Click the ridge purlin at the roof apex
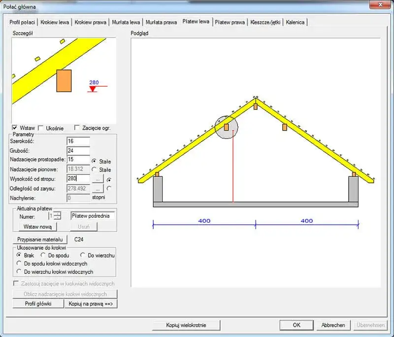 (256, 106)
